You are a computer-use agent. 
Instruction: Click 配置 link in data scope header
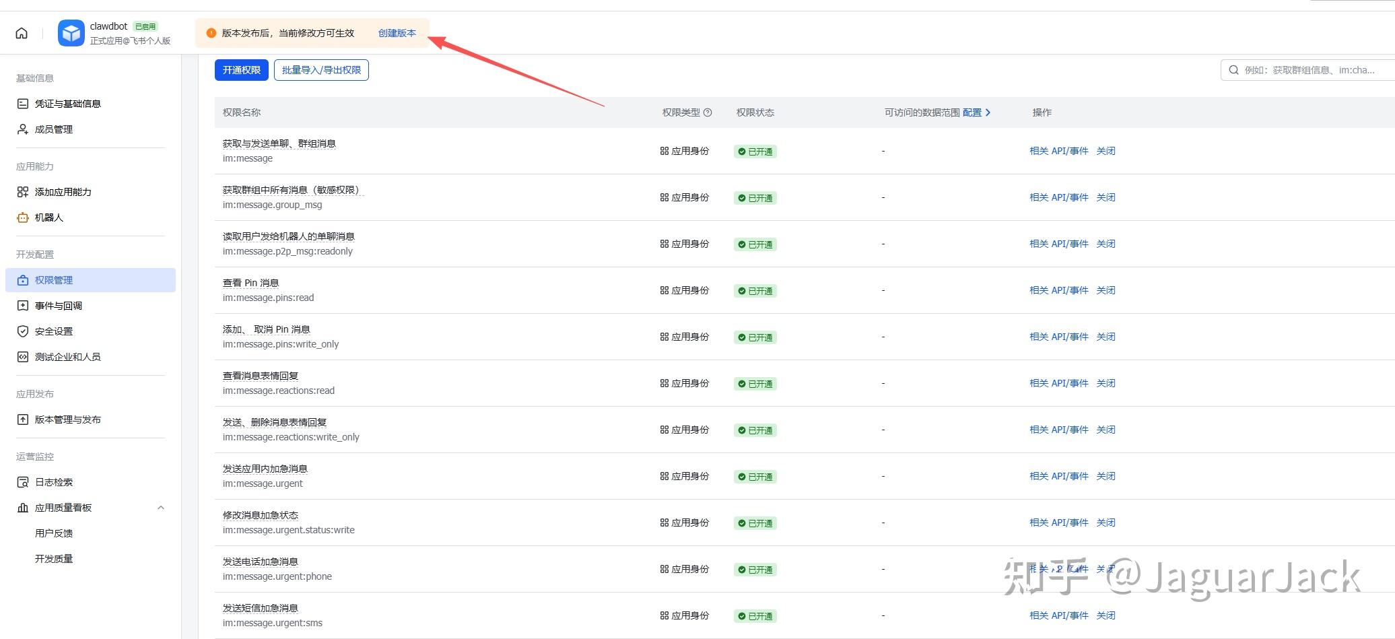tap(972, 112)
